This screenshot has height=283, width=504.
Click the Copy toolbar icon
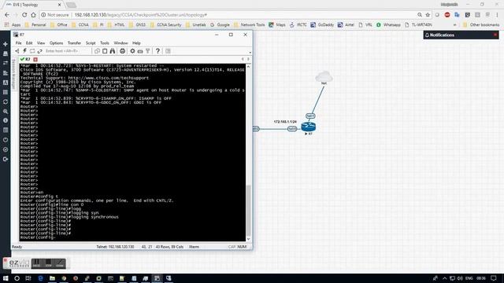[97, 51]
